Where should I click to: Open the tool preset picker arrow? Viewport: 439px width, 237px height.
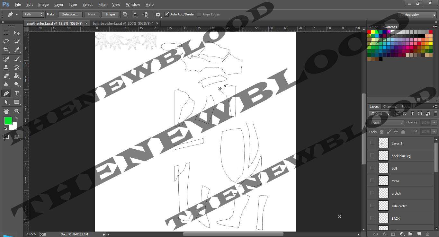pyautogui.click(x=17, y=14)
